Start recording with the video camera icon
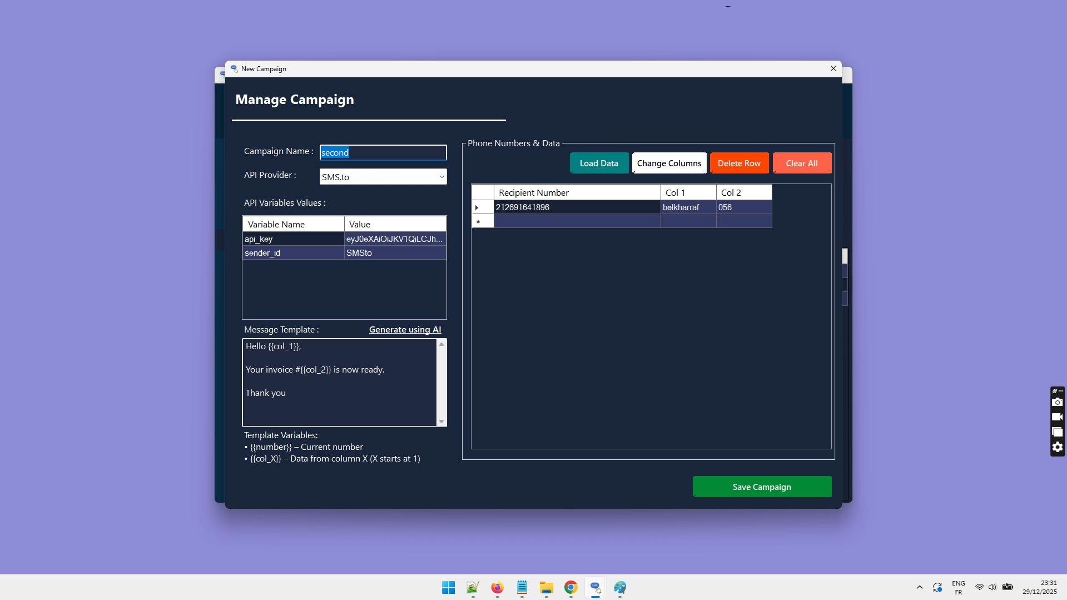The height and width of the screenshot is (600, 1067). point(1056,417)
